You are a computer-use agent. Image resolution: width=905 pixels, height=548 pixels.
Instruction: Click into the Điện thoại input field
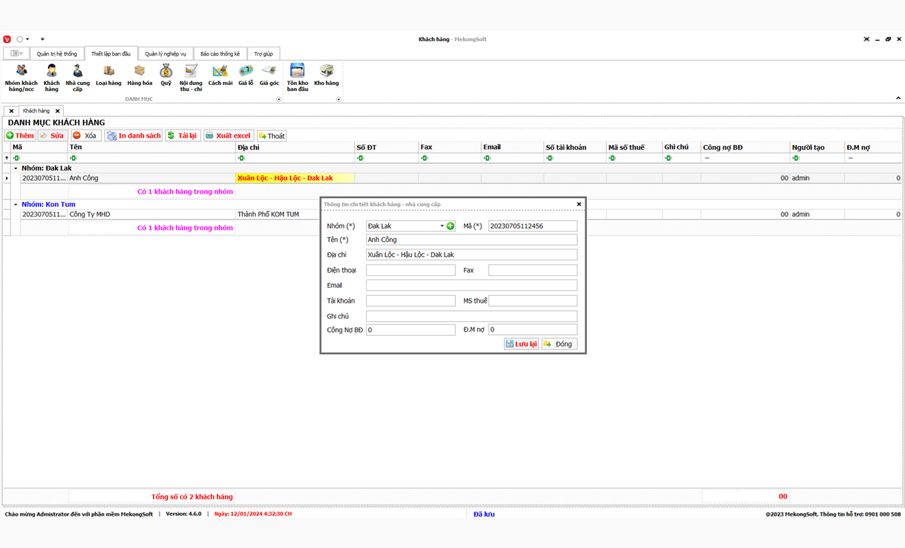click(410, 271)
